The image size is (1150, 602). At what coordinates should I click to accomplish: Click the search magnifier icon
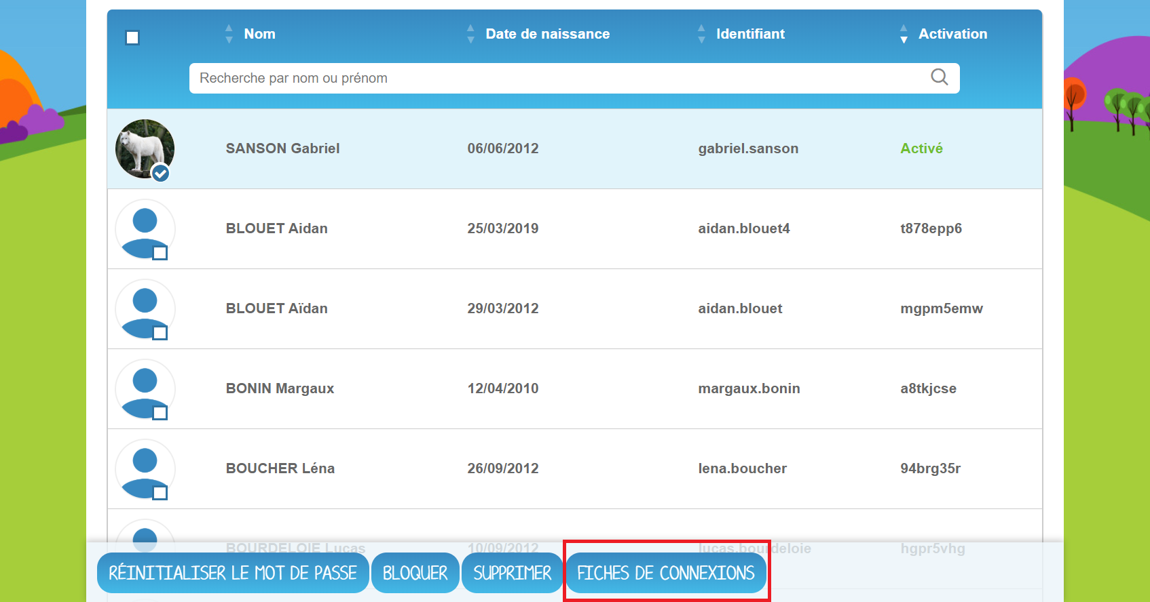point(939,77)
